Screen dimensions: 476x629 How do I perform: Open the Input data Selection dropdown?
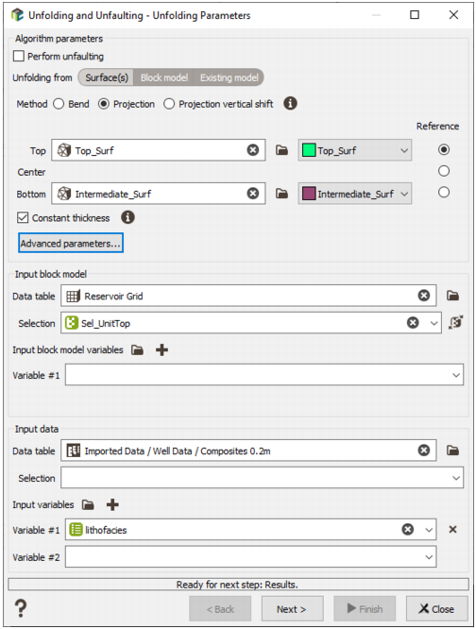coord(262,478)
